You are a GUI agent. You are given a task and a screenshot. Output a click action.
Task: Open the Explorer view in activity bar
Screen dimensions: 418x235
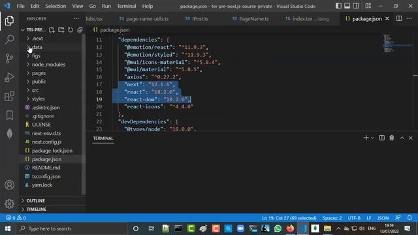[9, 20]
